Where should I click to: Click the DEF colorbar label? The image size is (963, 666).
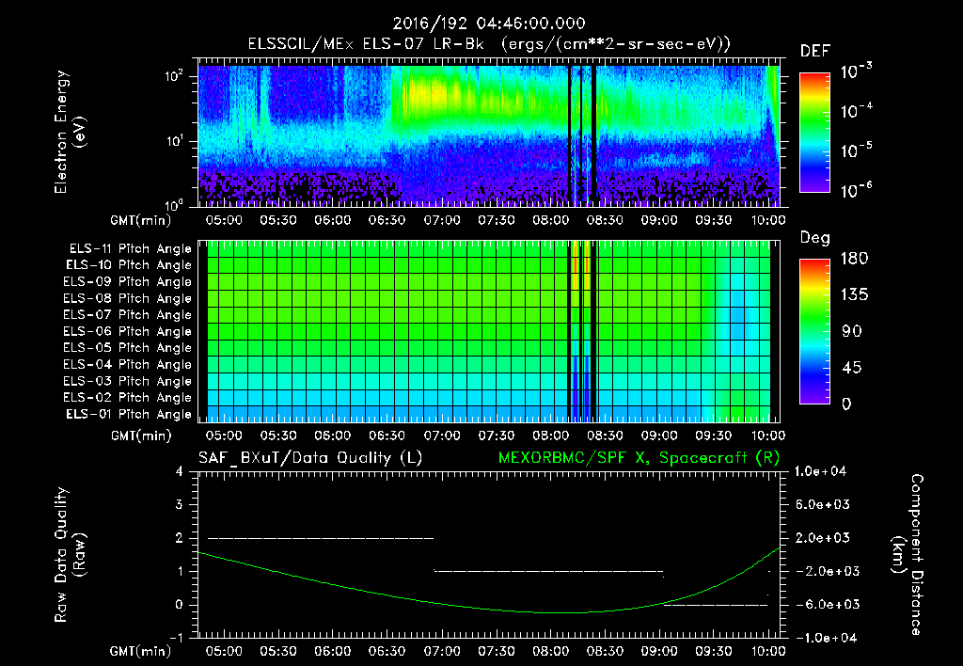815,51
